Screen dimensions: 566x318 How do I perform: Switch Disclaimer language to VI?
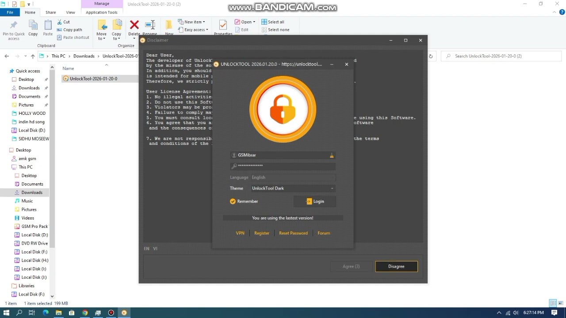tap(155, 249)
